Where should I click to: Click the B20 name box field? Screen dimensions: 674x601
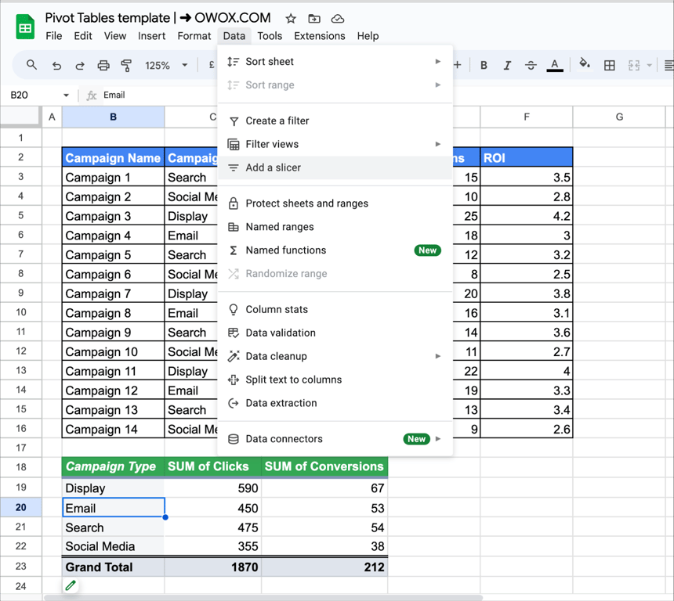pyautogui.click(x=34, y=95)
